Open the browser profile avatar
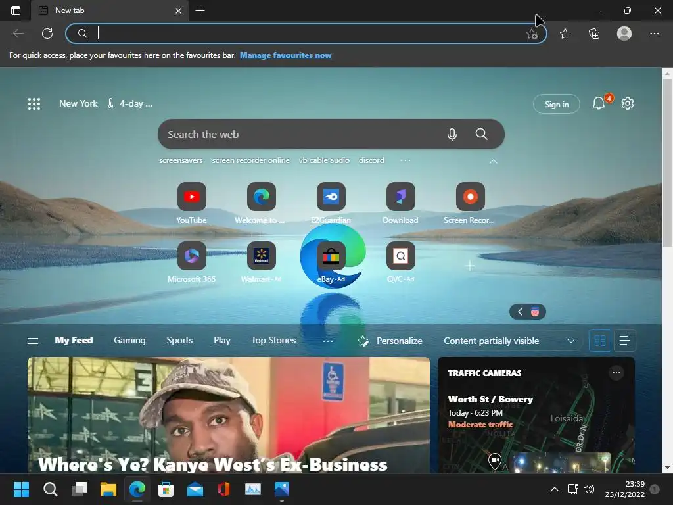This screenshot has width=673, height=505. point(624,34)
